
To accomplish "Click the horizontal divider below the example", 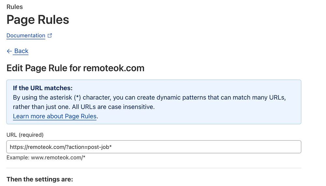I will tap(154, 168).
